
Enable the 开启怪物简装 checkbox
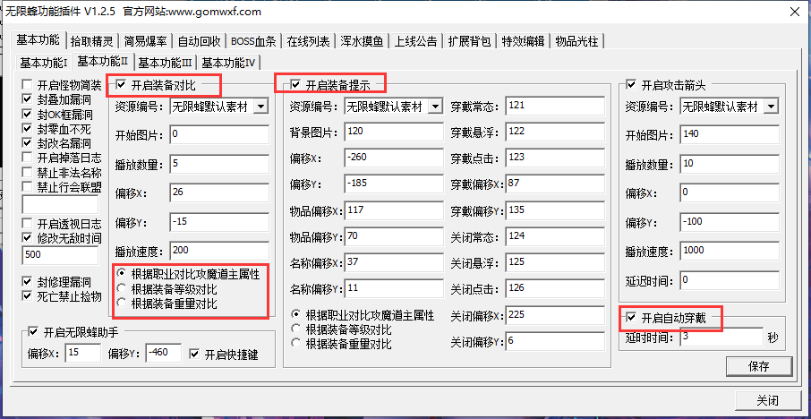coord(27,86)
